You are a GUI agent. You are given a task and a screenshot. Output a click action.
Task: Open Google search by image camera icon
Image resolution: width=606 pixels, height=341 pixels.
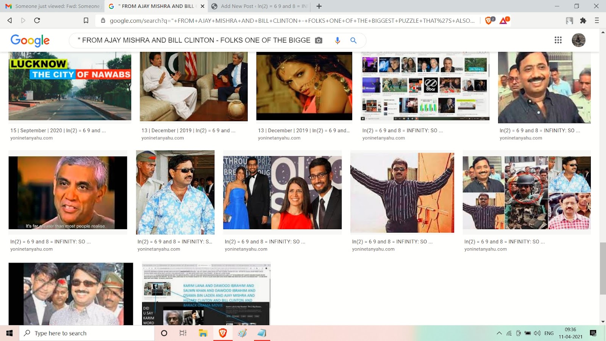(x=319, y=40)
